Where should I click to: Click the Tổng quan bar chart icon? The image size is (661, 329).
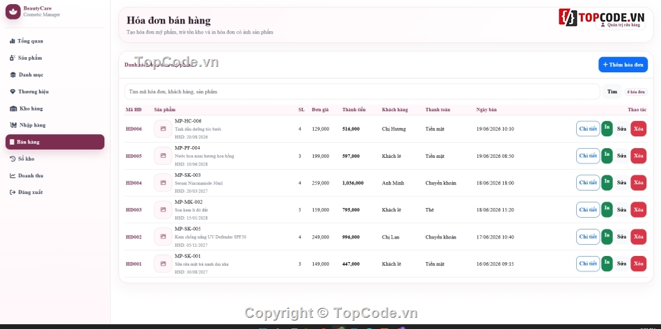13,41
